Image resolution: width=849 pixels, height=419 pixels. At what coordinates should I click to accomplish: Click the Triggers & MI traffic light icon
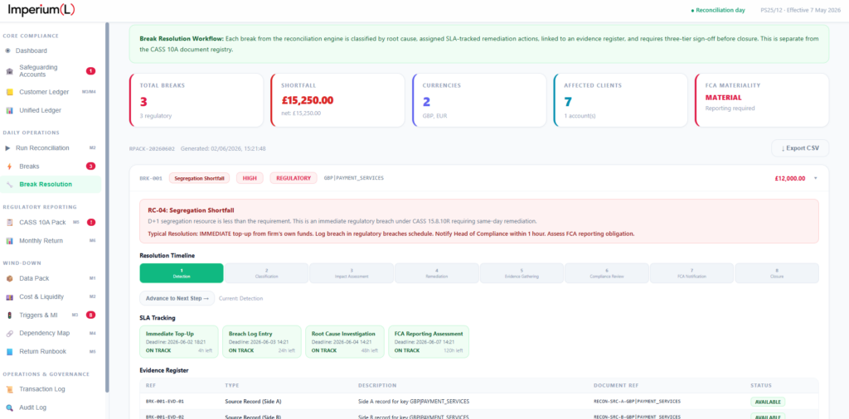point(9,315)
